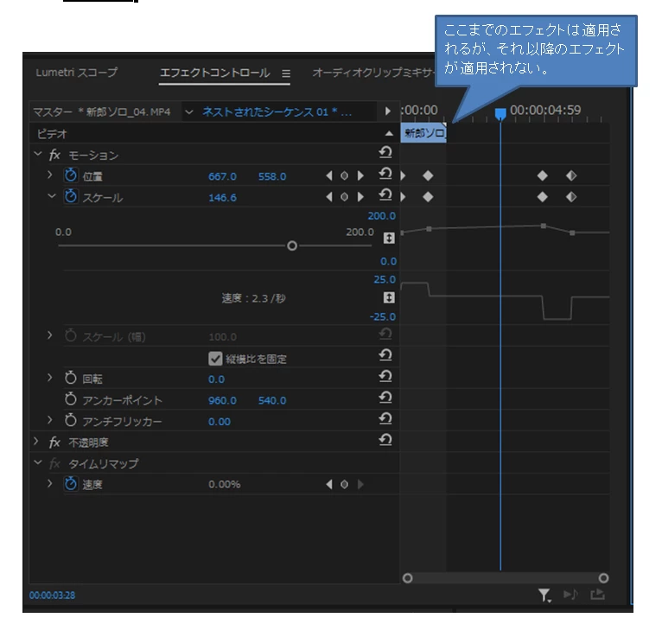Image resolution: width=662 pixels, height=637 pixels.
Task: Reset the Rotation (回転) parameter
Action: click(385, 376)
